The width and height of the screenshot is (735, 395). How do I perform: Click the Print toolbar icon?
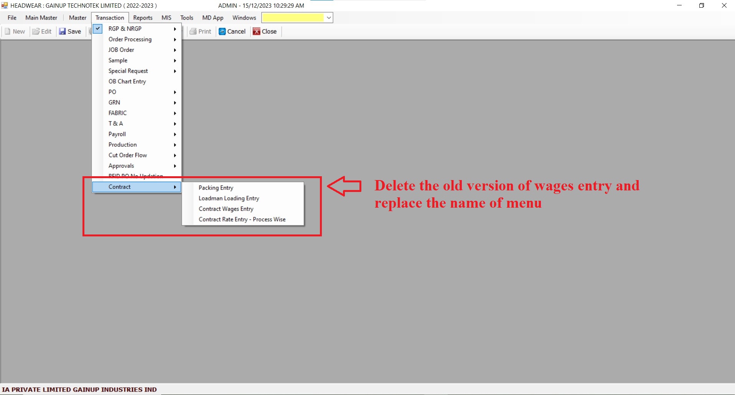click(193, 31)
